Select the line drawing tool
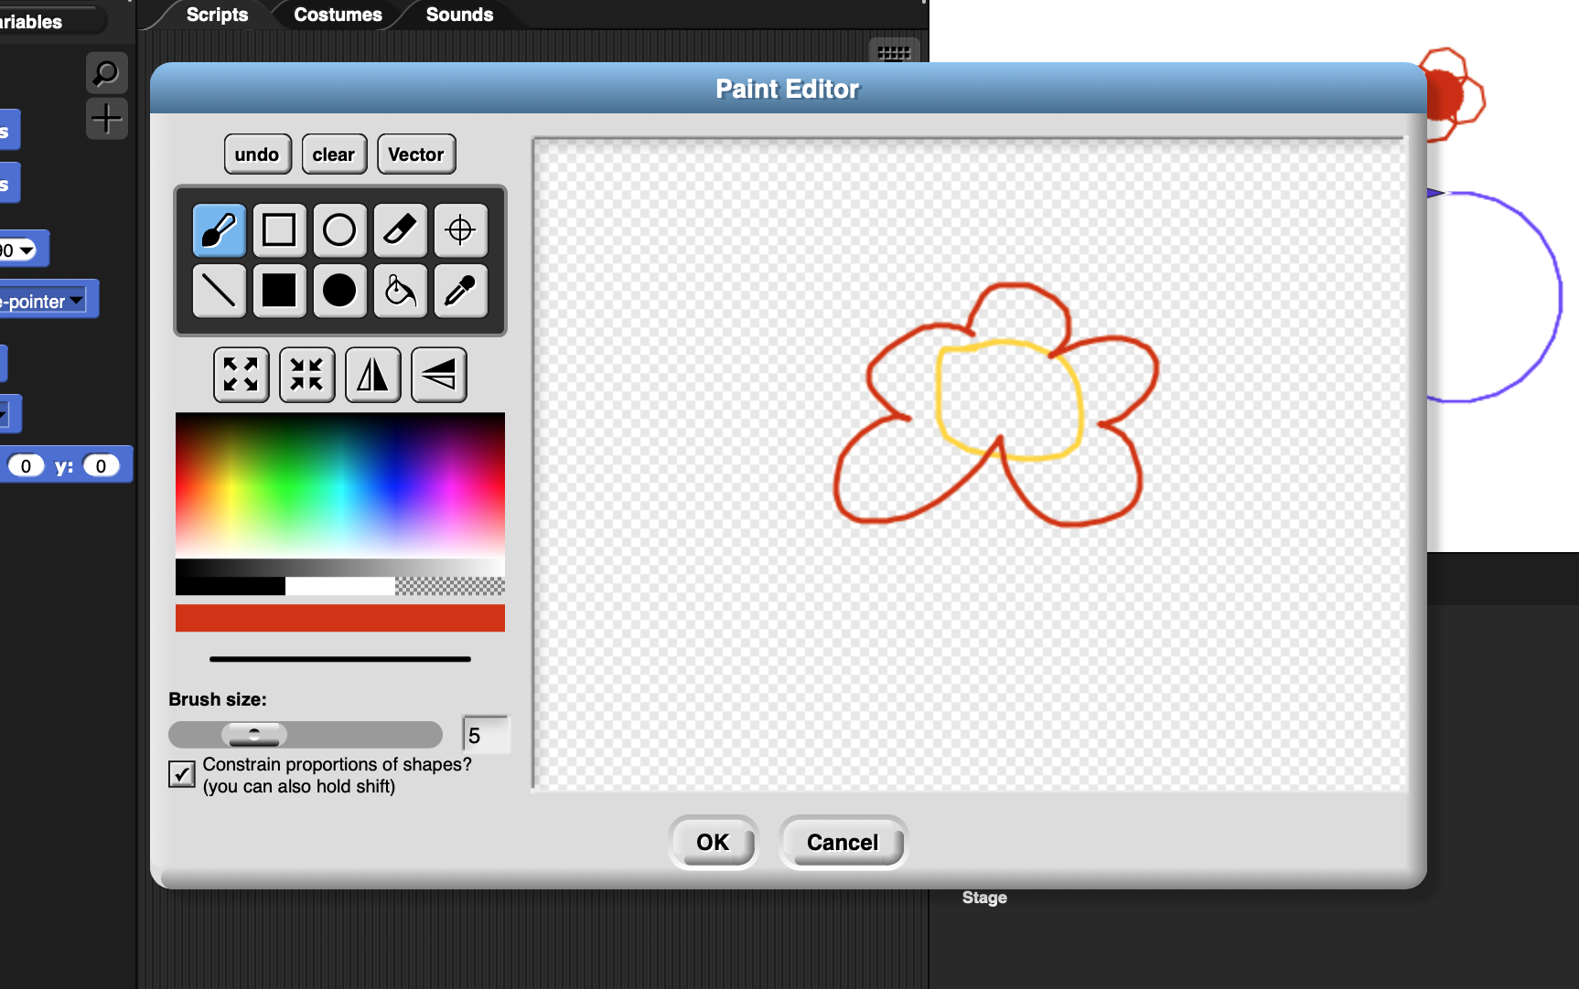The width and height of the screenshot is (1579, 989). pos(219,291)
